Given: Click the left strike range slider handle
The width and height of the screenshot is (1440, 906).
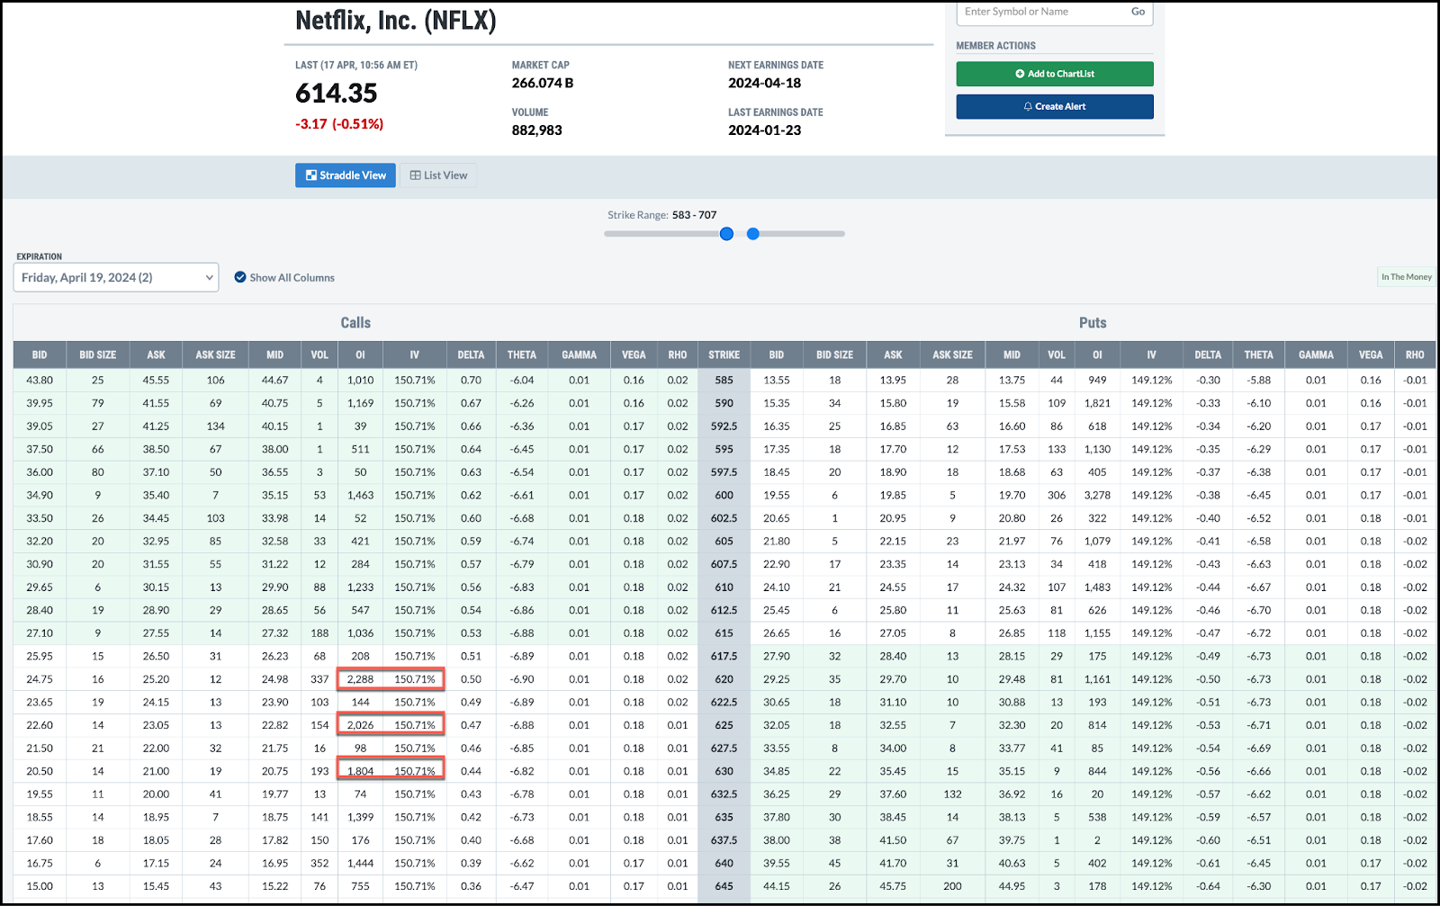Looking at the screenshot, I should pyautogui.click(x=726, y=234).
